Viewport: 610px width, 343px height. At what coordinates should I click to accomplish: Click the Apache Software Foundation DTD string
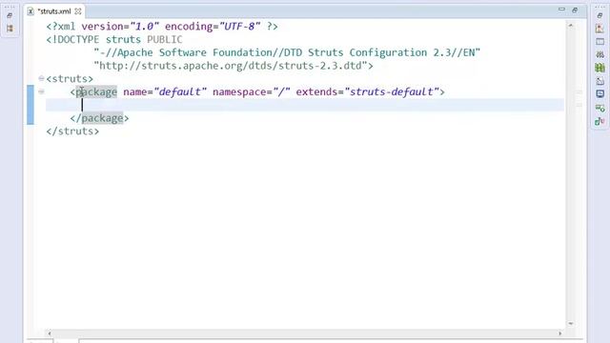pyautogui.click(x=287, y=52)
